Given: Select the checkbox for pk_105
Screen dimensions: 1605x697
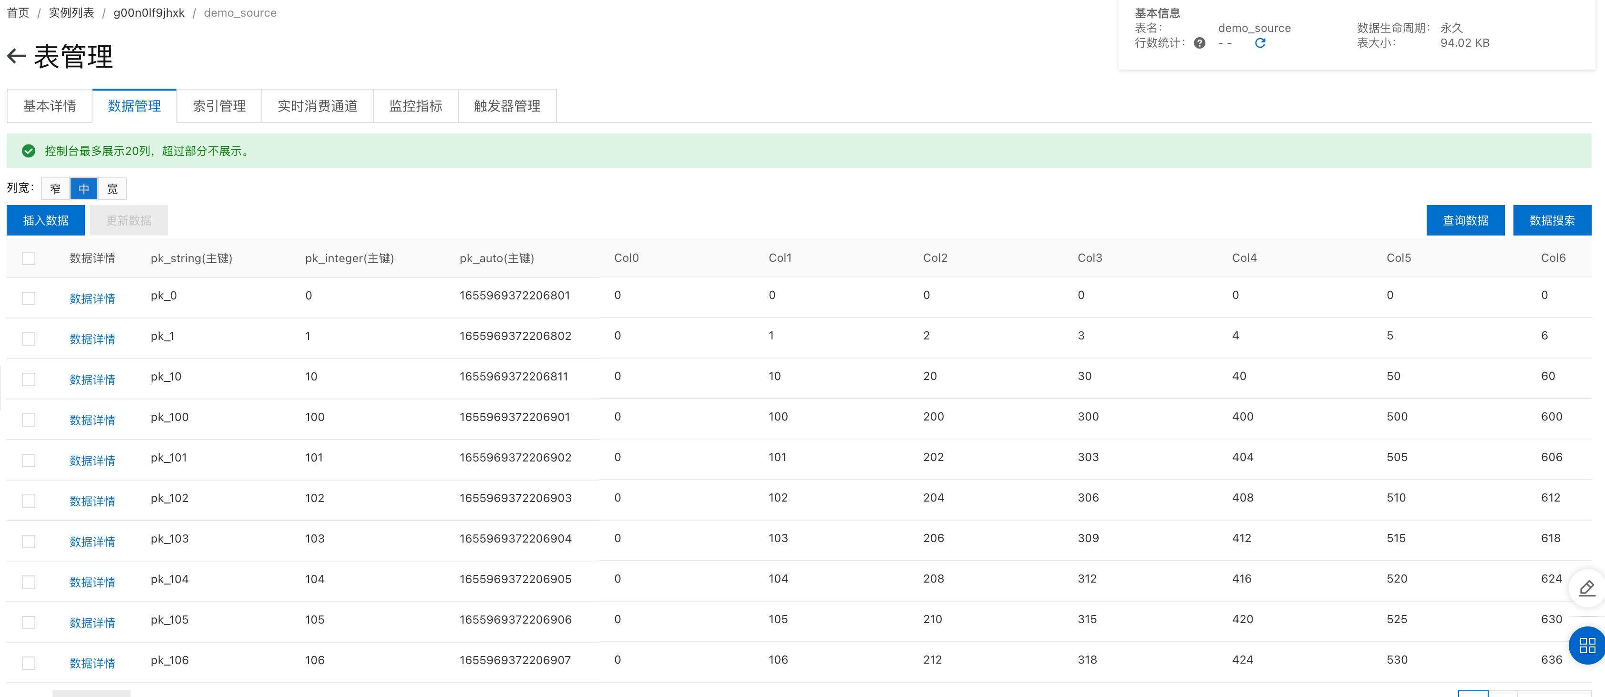Looking at the screenshot, I should (x=29, y=622).
